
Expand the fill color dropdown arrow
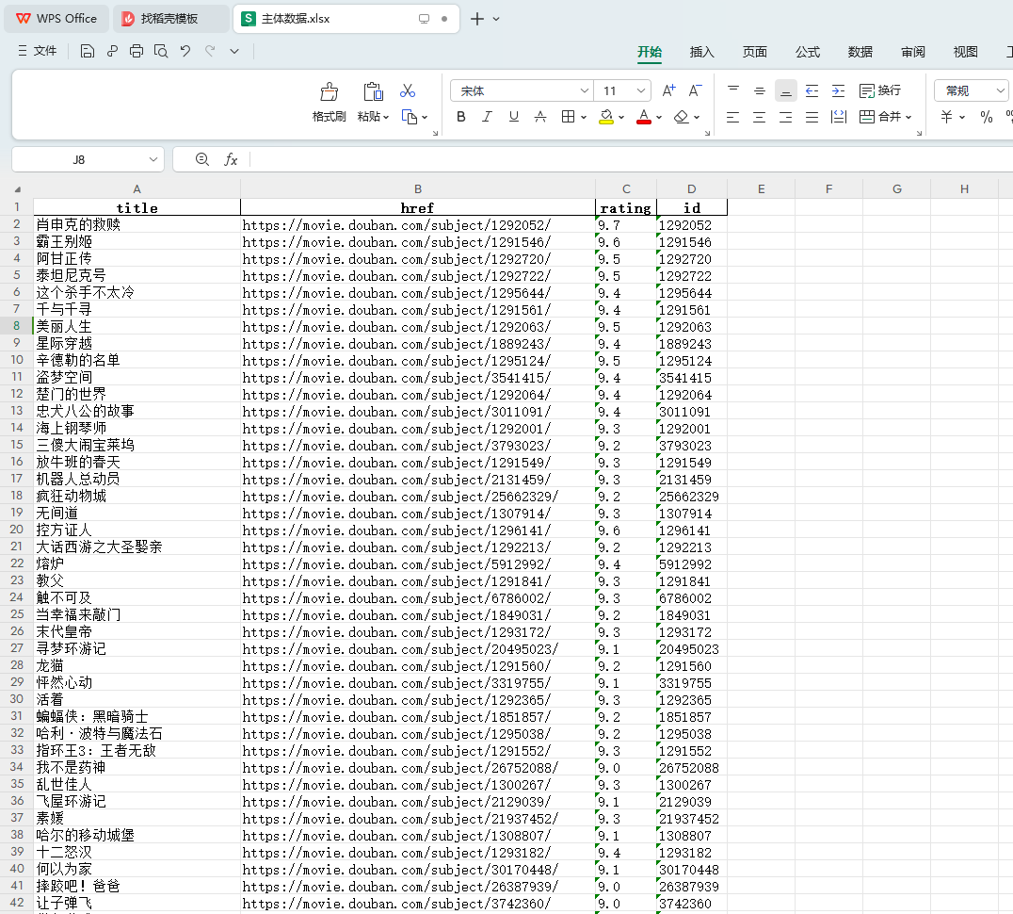pos(620,117)
